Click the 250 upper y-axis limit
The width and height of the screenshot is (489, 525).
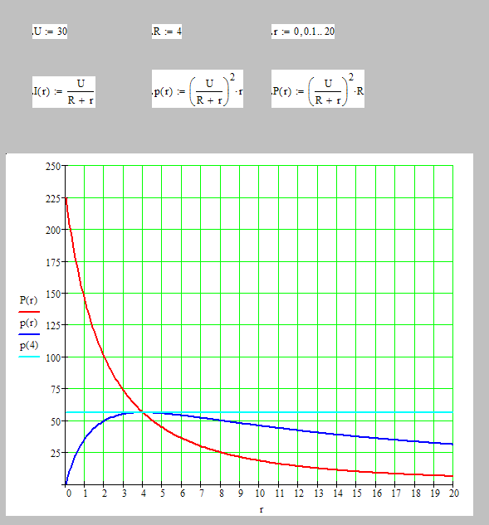(x=53, y=167)
